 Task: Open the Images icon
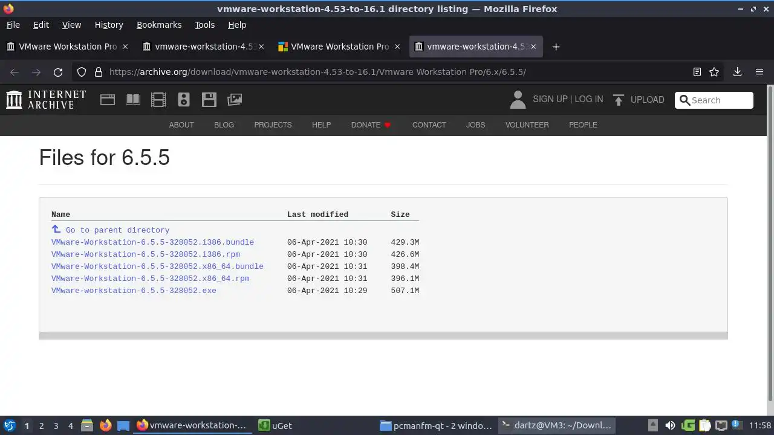(235, 100)
